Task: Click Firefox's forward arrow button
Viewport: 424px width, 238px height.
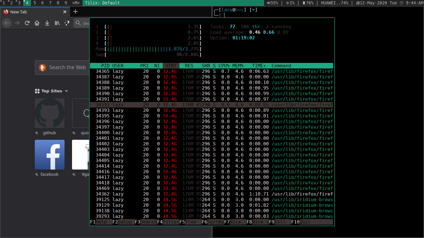Action: (x=17, y=23)
